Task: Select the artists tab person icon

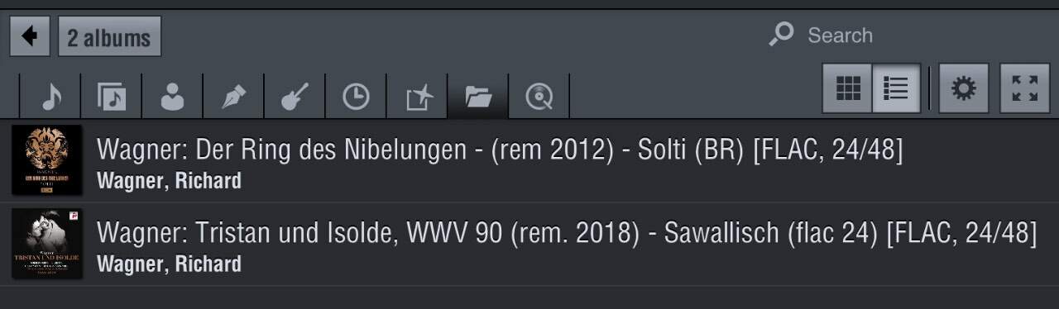Action: [172, 97]
